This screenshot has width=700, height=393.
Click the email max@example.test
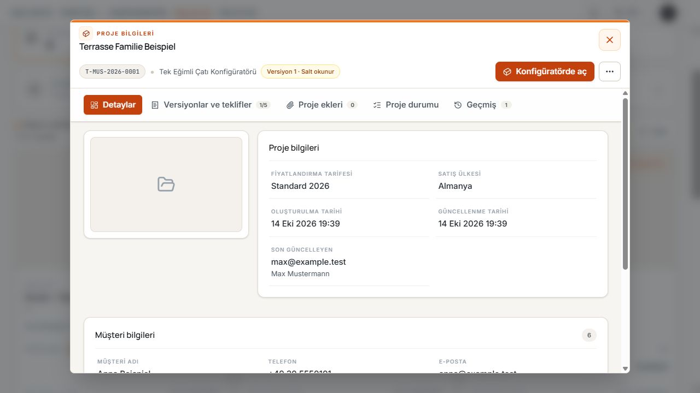[308, 262]
